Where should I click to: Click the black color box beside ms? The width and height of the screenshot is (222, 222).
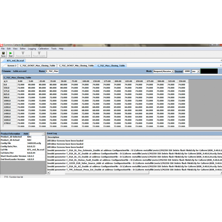(209, 71)
